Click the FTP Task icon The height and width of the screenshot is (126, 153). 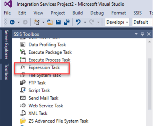23,83
